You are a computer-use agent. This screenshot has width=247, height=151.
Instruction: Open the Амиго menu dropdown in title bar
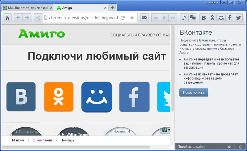(213, 2)
